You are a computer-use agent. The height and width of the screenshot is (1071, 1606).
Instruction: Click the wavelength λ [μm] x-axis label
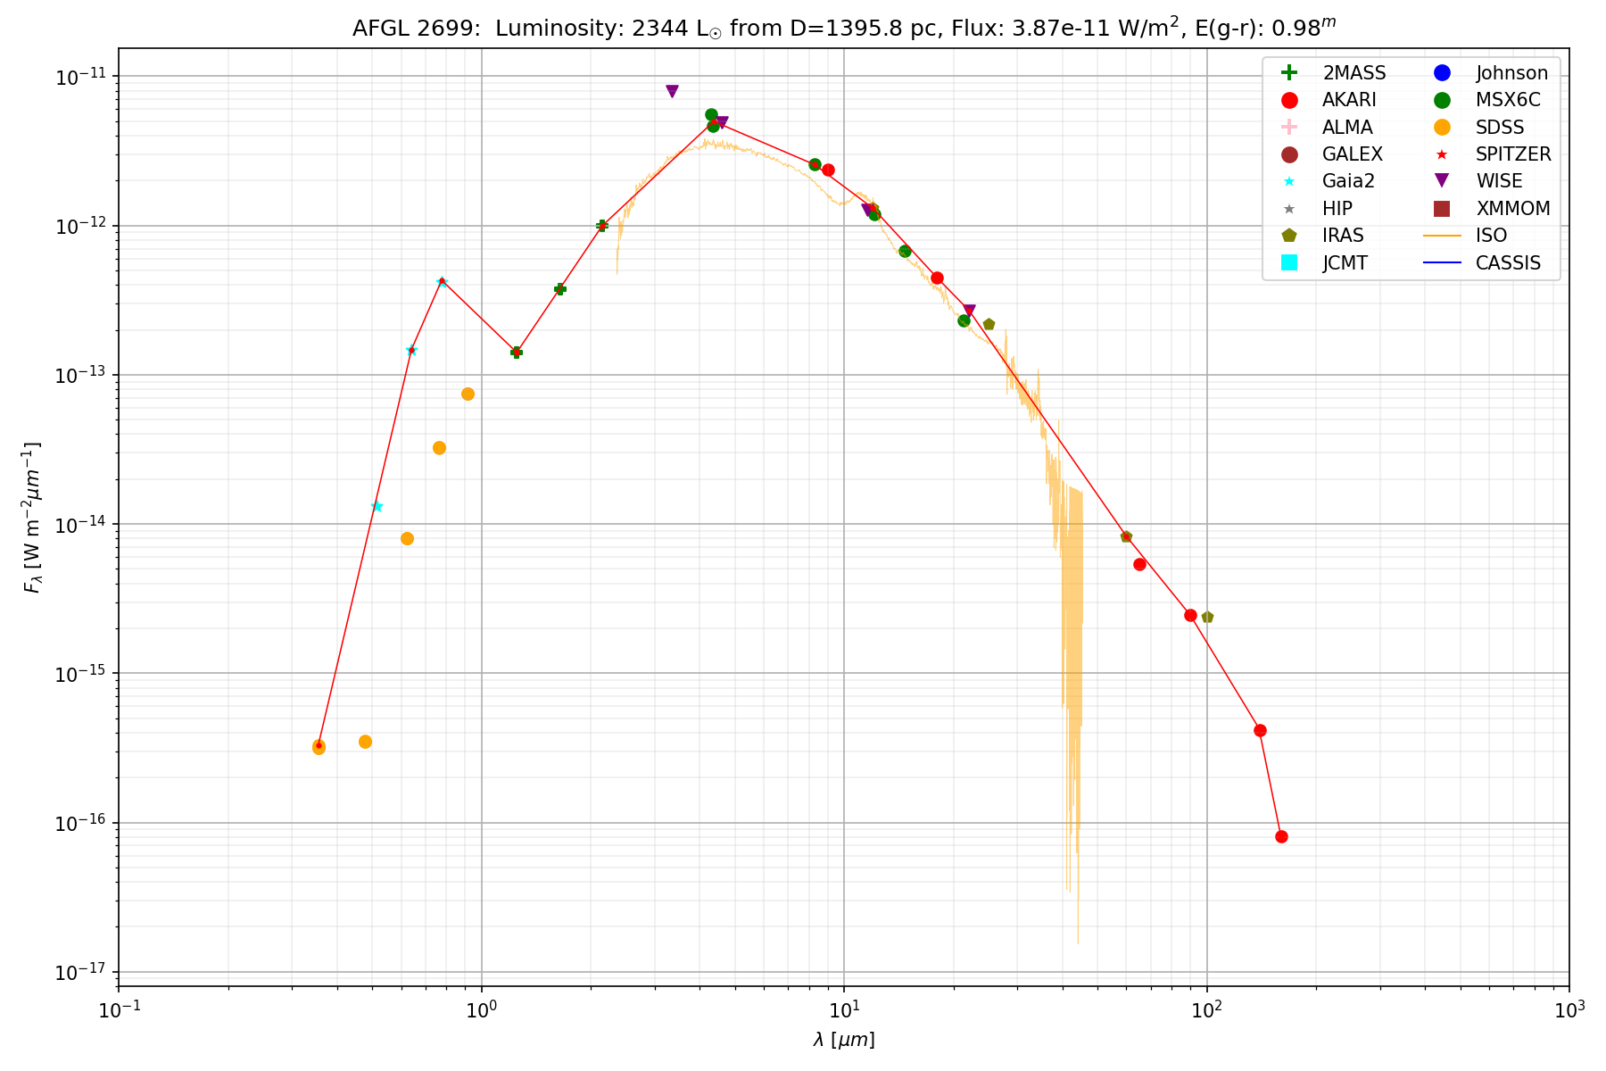(x=844, y=1040)
